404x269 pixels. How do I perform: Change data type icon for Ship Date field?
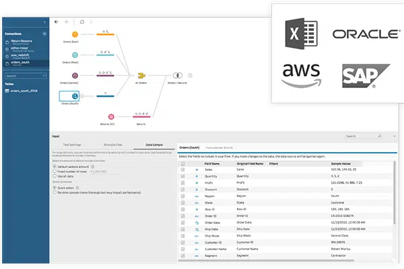click(197, 229)
